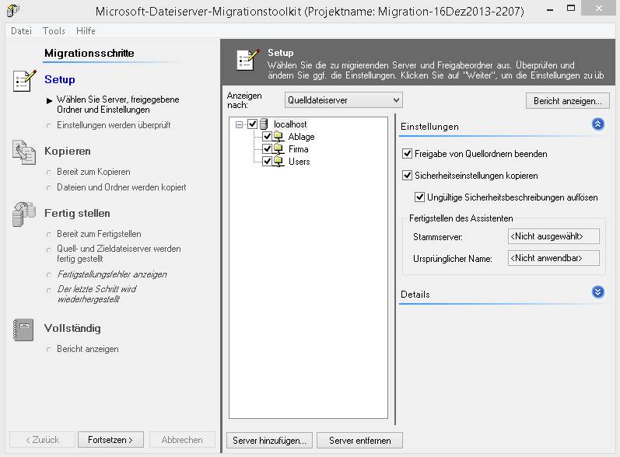Select the Ablage share in the tree

point(301,137)
